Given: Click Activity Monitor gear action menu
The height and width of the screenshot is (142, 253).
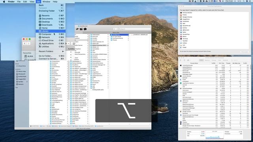Looking at the screenshot, I should coord(189,60).
